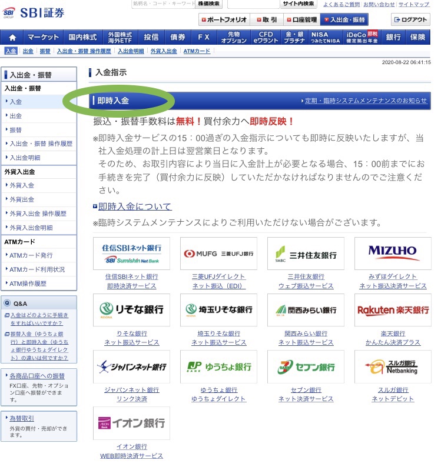Screen dimensions: 441x470
Task: Open 外貨入出金 in sub-navigation
Action: [164, 51]
